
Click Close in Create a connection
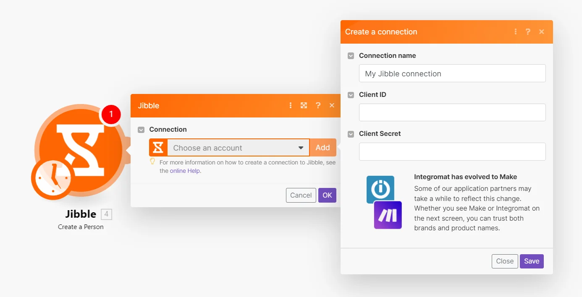point(505,261)
